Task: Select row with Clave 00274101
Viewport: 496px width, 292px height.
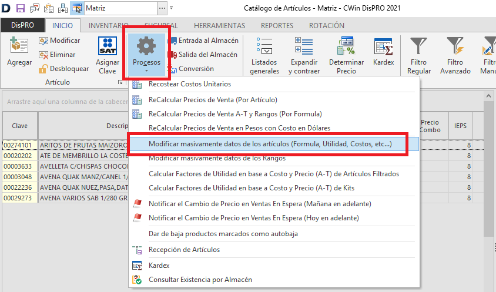Action: click(x=20, y=145)
